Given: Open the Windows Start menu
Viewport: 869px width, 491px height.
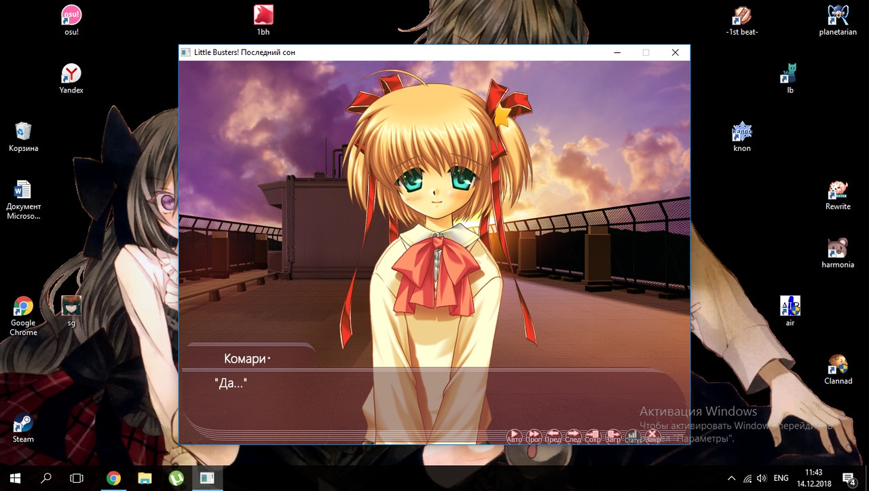Looking at the screenshot, I should click(x=15, y=478).
